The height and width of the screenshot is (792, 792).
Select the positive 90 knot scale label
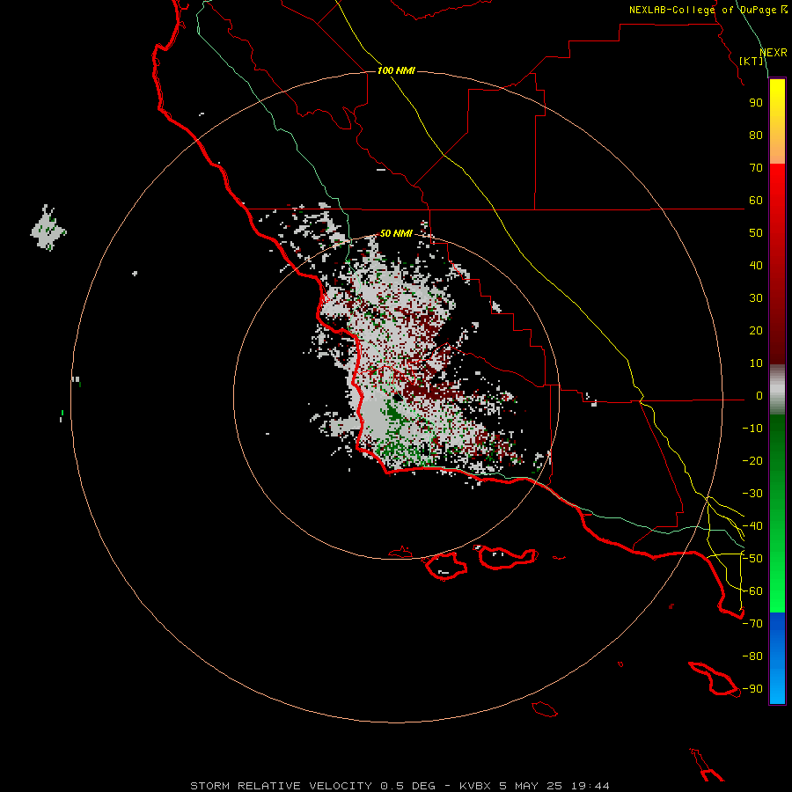click(x=756, y=103)
